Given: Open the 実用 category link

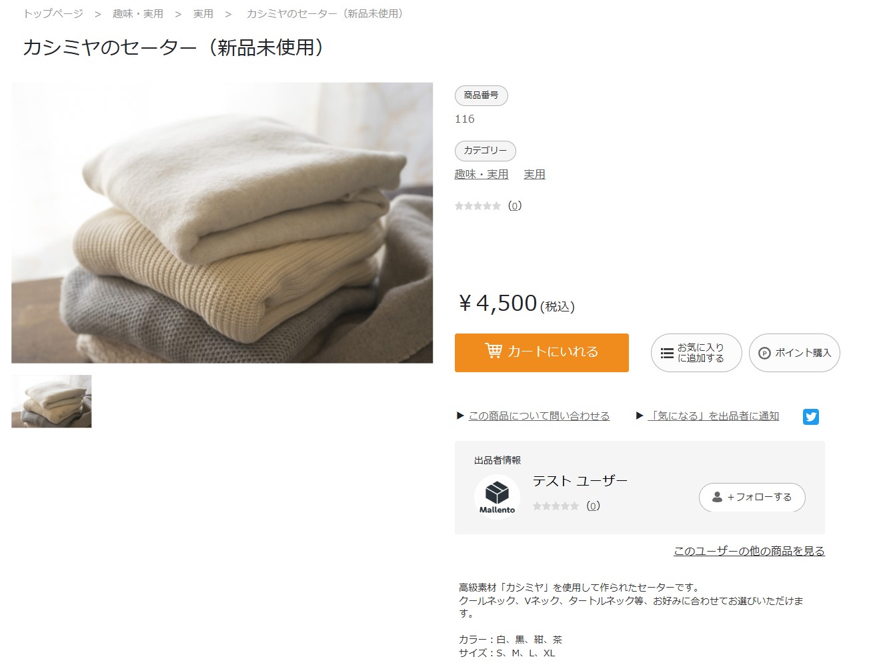Looking at the screenshot, I should tap(534, 174).
